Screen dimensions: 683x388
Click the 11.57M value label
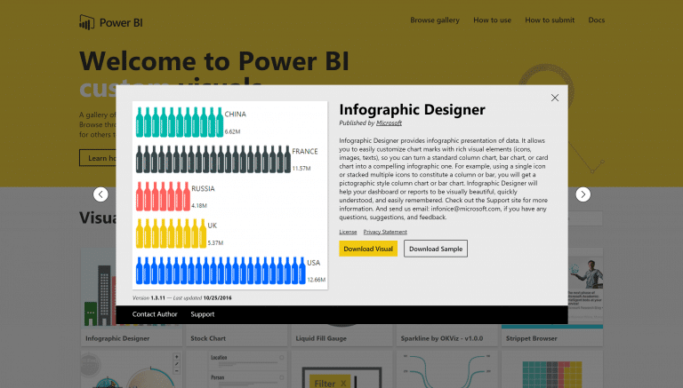coord(301,169)
